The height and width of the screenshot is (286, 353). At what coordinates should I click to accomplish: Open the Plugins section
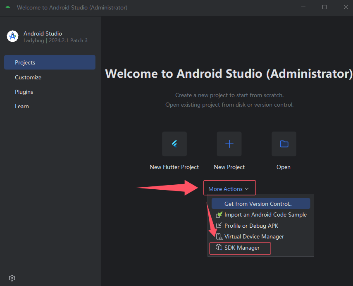(24, 92)
